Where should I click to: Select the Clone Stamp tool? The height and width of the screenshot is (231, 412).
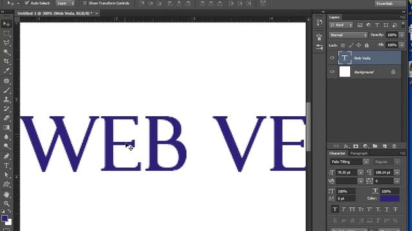click(6, 99)
